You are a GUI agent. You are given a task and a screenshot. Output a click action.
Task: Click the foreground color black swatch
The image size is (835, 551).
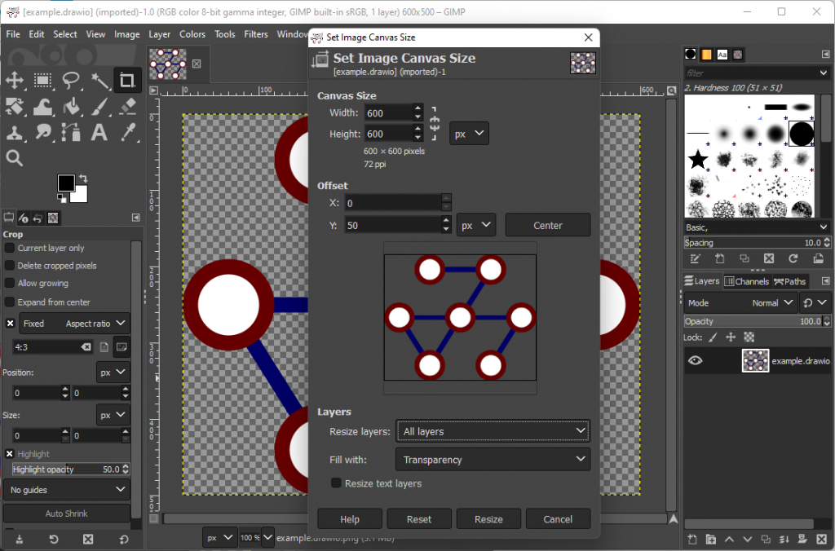pyautogui.click(x=66, y=183)
